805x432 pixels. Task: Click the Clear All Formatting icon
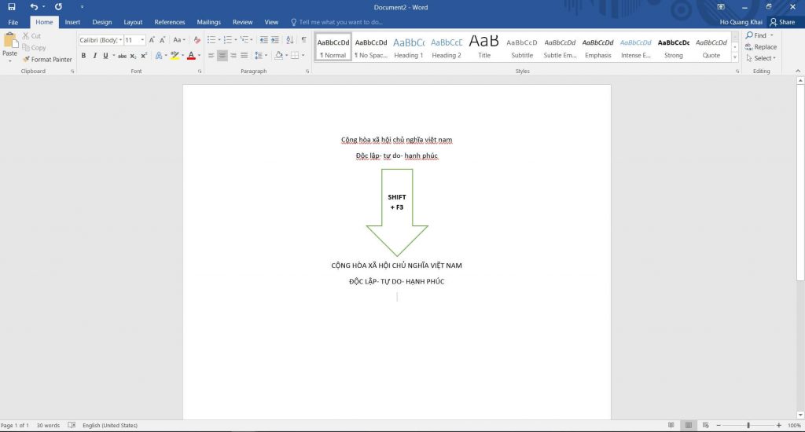pyautogui.click(x=197, y=40)
